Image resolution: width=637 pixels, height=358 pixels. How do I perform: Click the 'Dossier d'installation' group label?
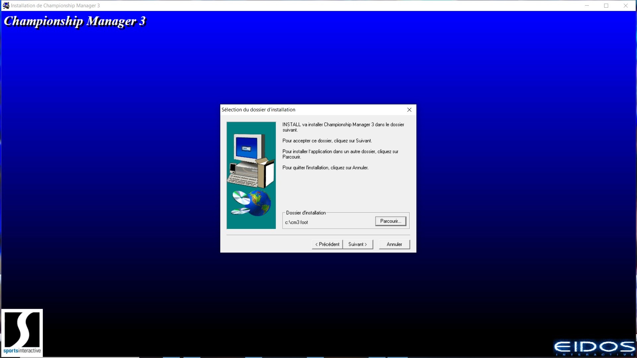(306, 213)
